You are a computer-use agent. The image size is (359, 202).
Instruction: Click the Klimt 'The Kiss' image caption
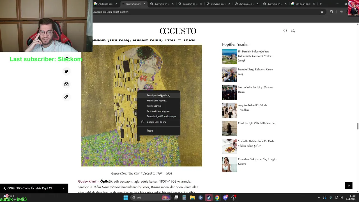coord(142,174)
